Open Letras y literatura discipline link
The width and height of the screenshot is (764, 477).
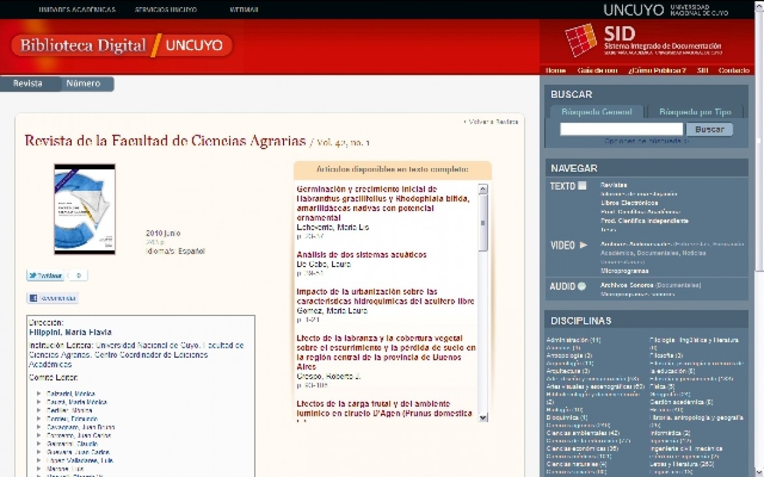pyautogui.click(x=682, y=465)
